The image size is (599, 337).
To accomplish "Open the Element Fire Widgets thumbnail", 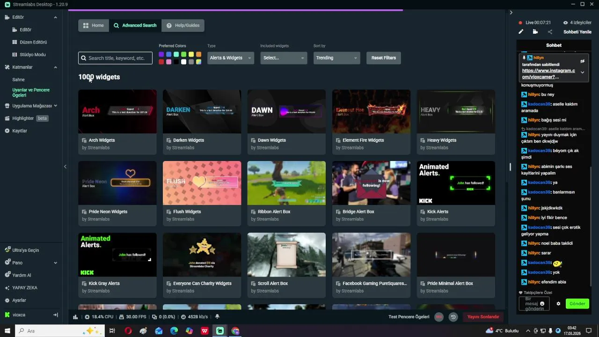I will pyautogui.click(x=371, y=111).
